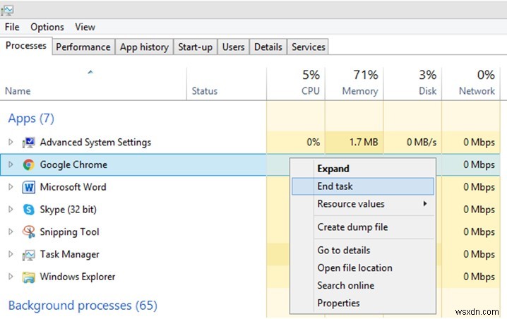Image resolution: width=507 pixels, height=319 pixels.
Task: Switch to the Performance tab
Action: click(83, 47)
